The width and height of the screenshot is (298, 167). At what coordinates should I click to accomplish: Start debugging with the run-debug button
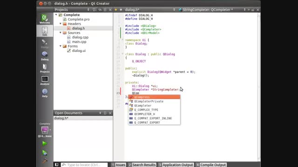click(45, 153)
